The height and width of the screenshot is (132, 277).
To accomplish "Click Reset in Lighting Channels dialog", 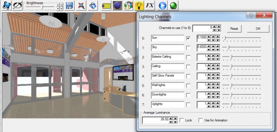I will (x=234, y=29).
